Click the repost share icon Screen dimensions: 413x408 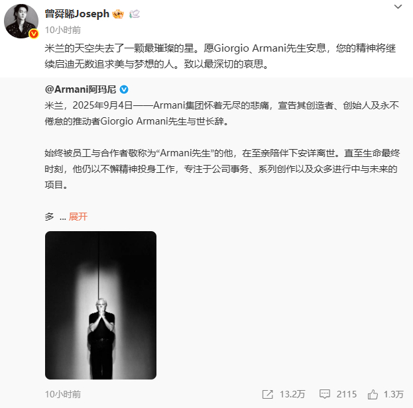click(x=268, y=394)
